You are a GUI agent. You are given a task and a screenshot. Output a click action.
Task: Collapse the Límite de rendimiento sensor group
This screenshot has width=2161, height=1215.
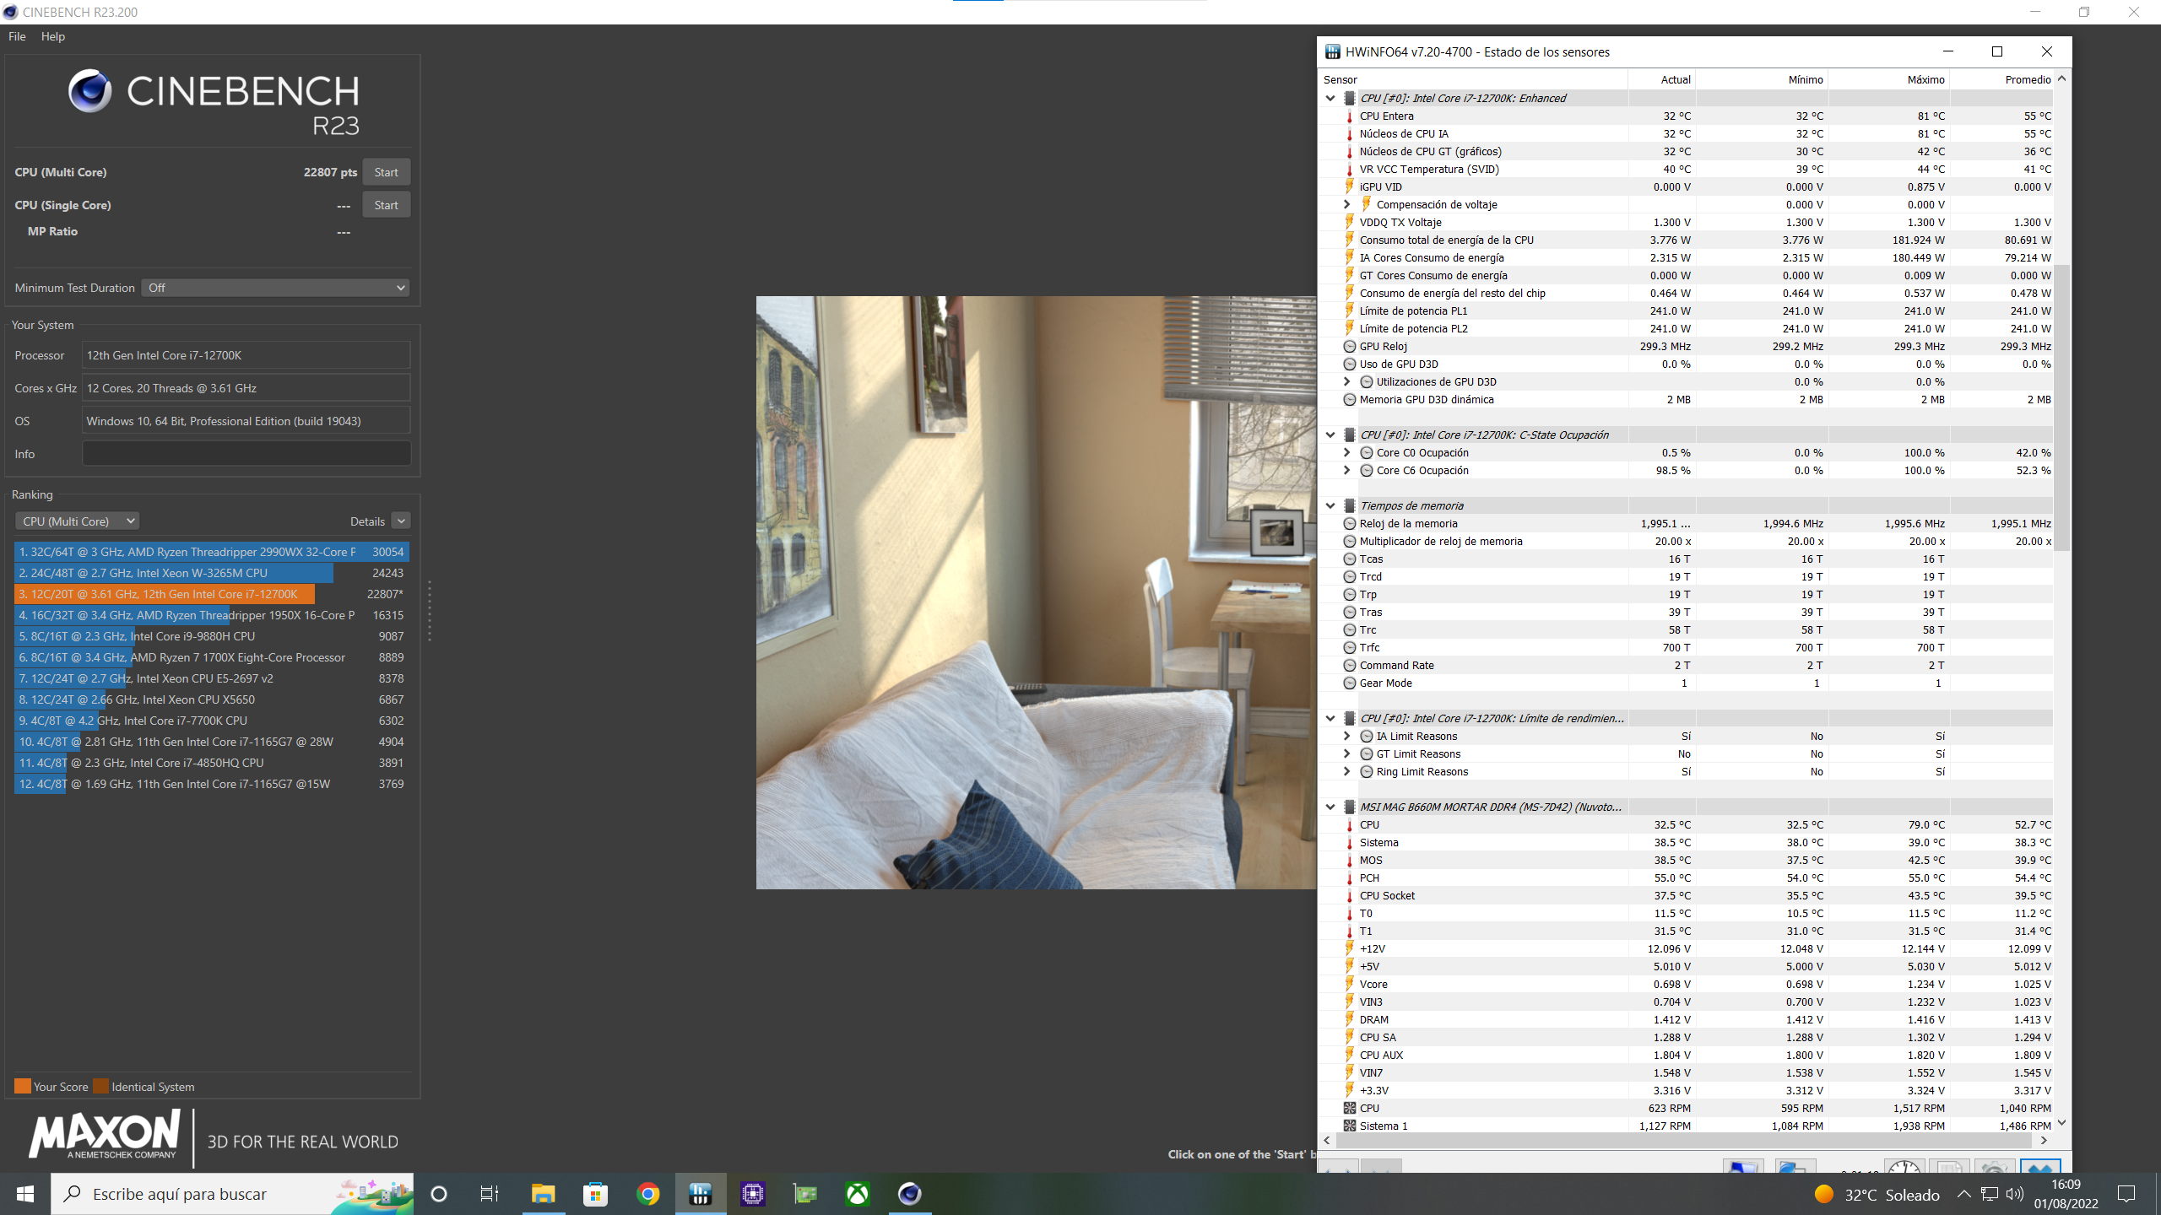[x=1330, y=718]
